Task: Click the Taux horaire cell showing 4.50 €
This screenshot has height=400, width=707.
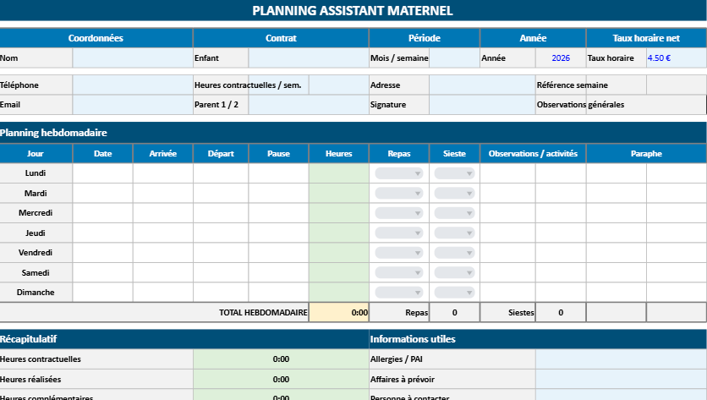Action: tap(676, 58)
